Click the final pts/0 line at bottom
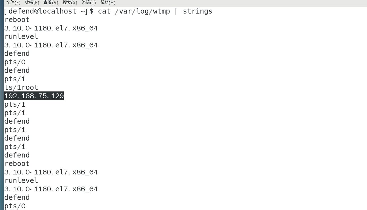 (x=15, y=206)
